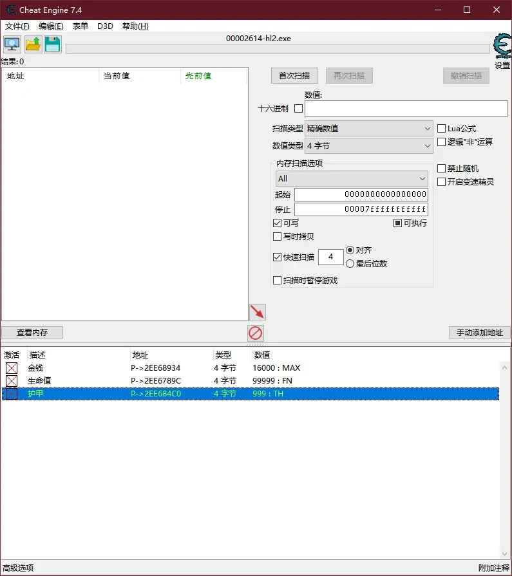Open the 扫描类型 dropdown
This screenshot has width=512, height=576.
point(369,129)
